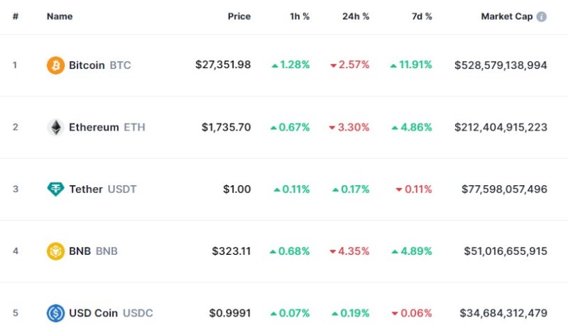The width and height of the screenshot is (568, 330).
Task: Sort by 7d % column header
Action: (420, 16)
